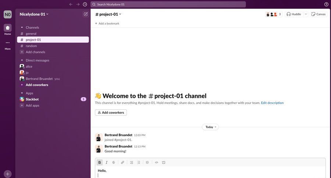The width and height of the screenshot is (331, 178).
Task: Apply inline code formatting
Action: coord(156,163)
